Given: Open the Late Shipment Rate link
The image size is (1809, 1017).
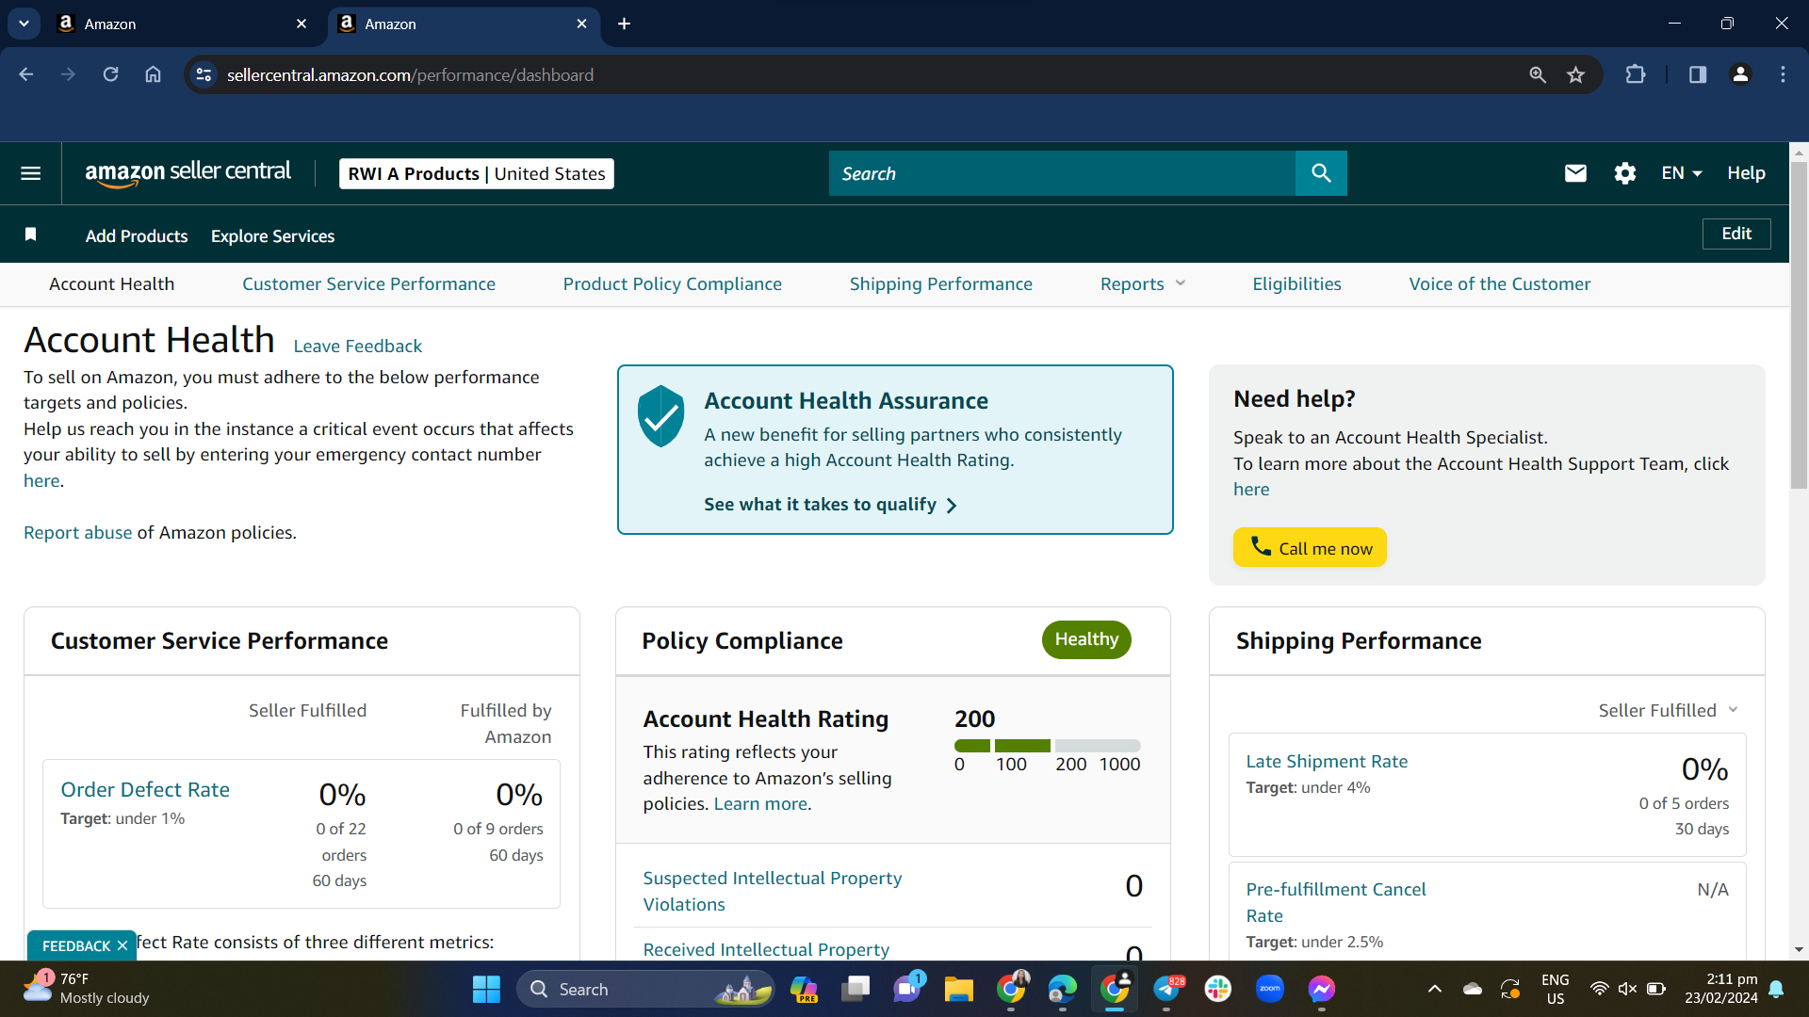Looking at the screenshot, I should [1327, 761].
